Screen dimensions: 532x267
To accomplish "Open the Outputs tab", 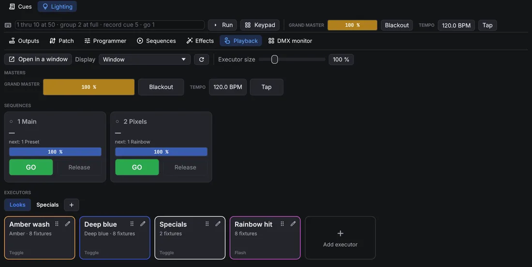I will 24,41.
